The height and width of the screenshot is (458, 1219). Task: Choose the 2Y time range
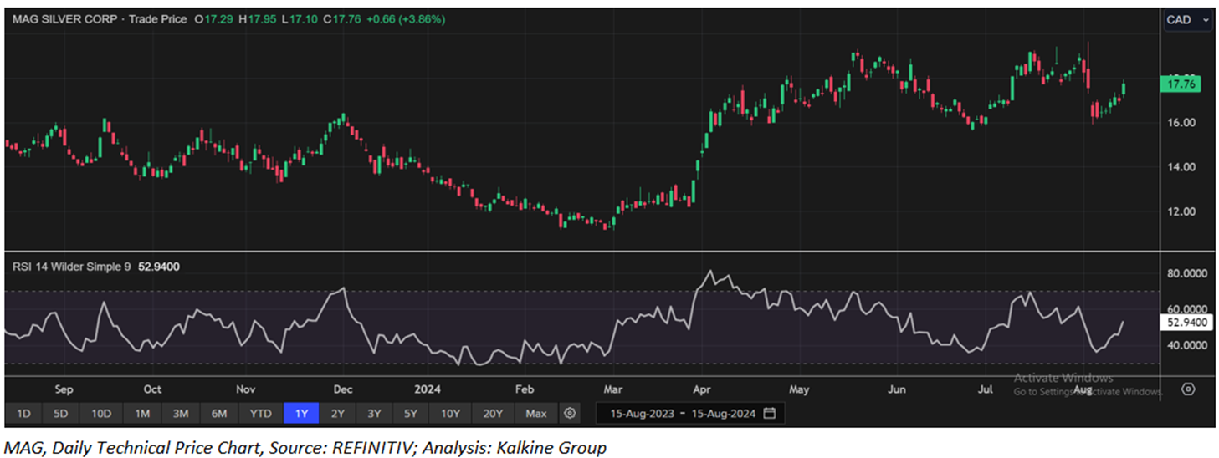click(x=337, y=413)
